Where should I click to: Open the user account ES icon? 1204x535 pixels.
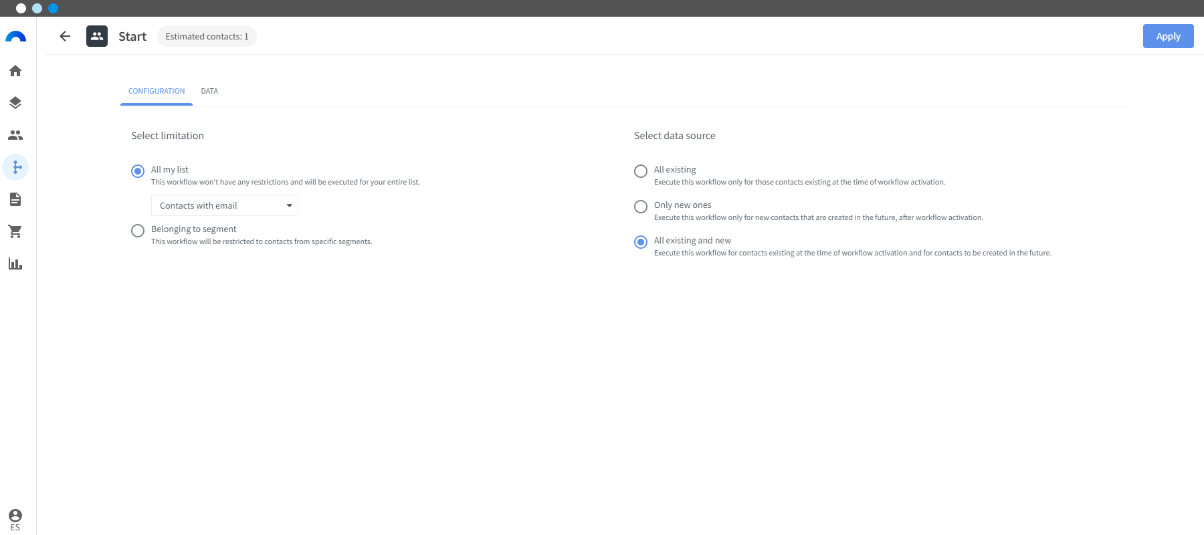click(x=15, y=520)
